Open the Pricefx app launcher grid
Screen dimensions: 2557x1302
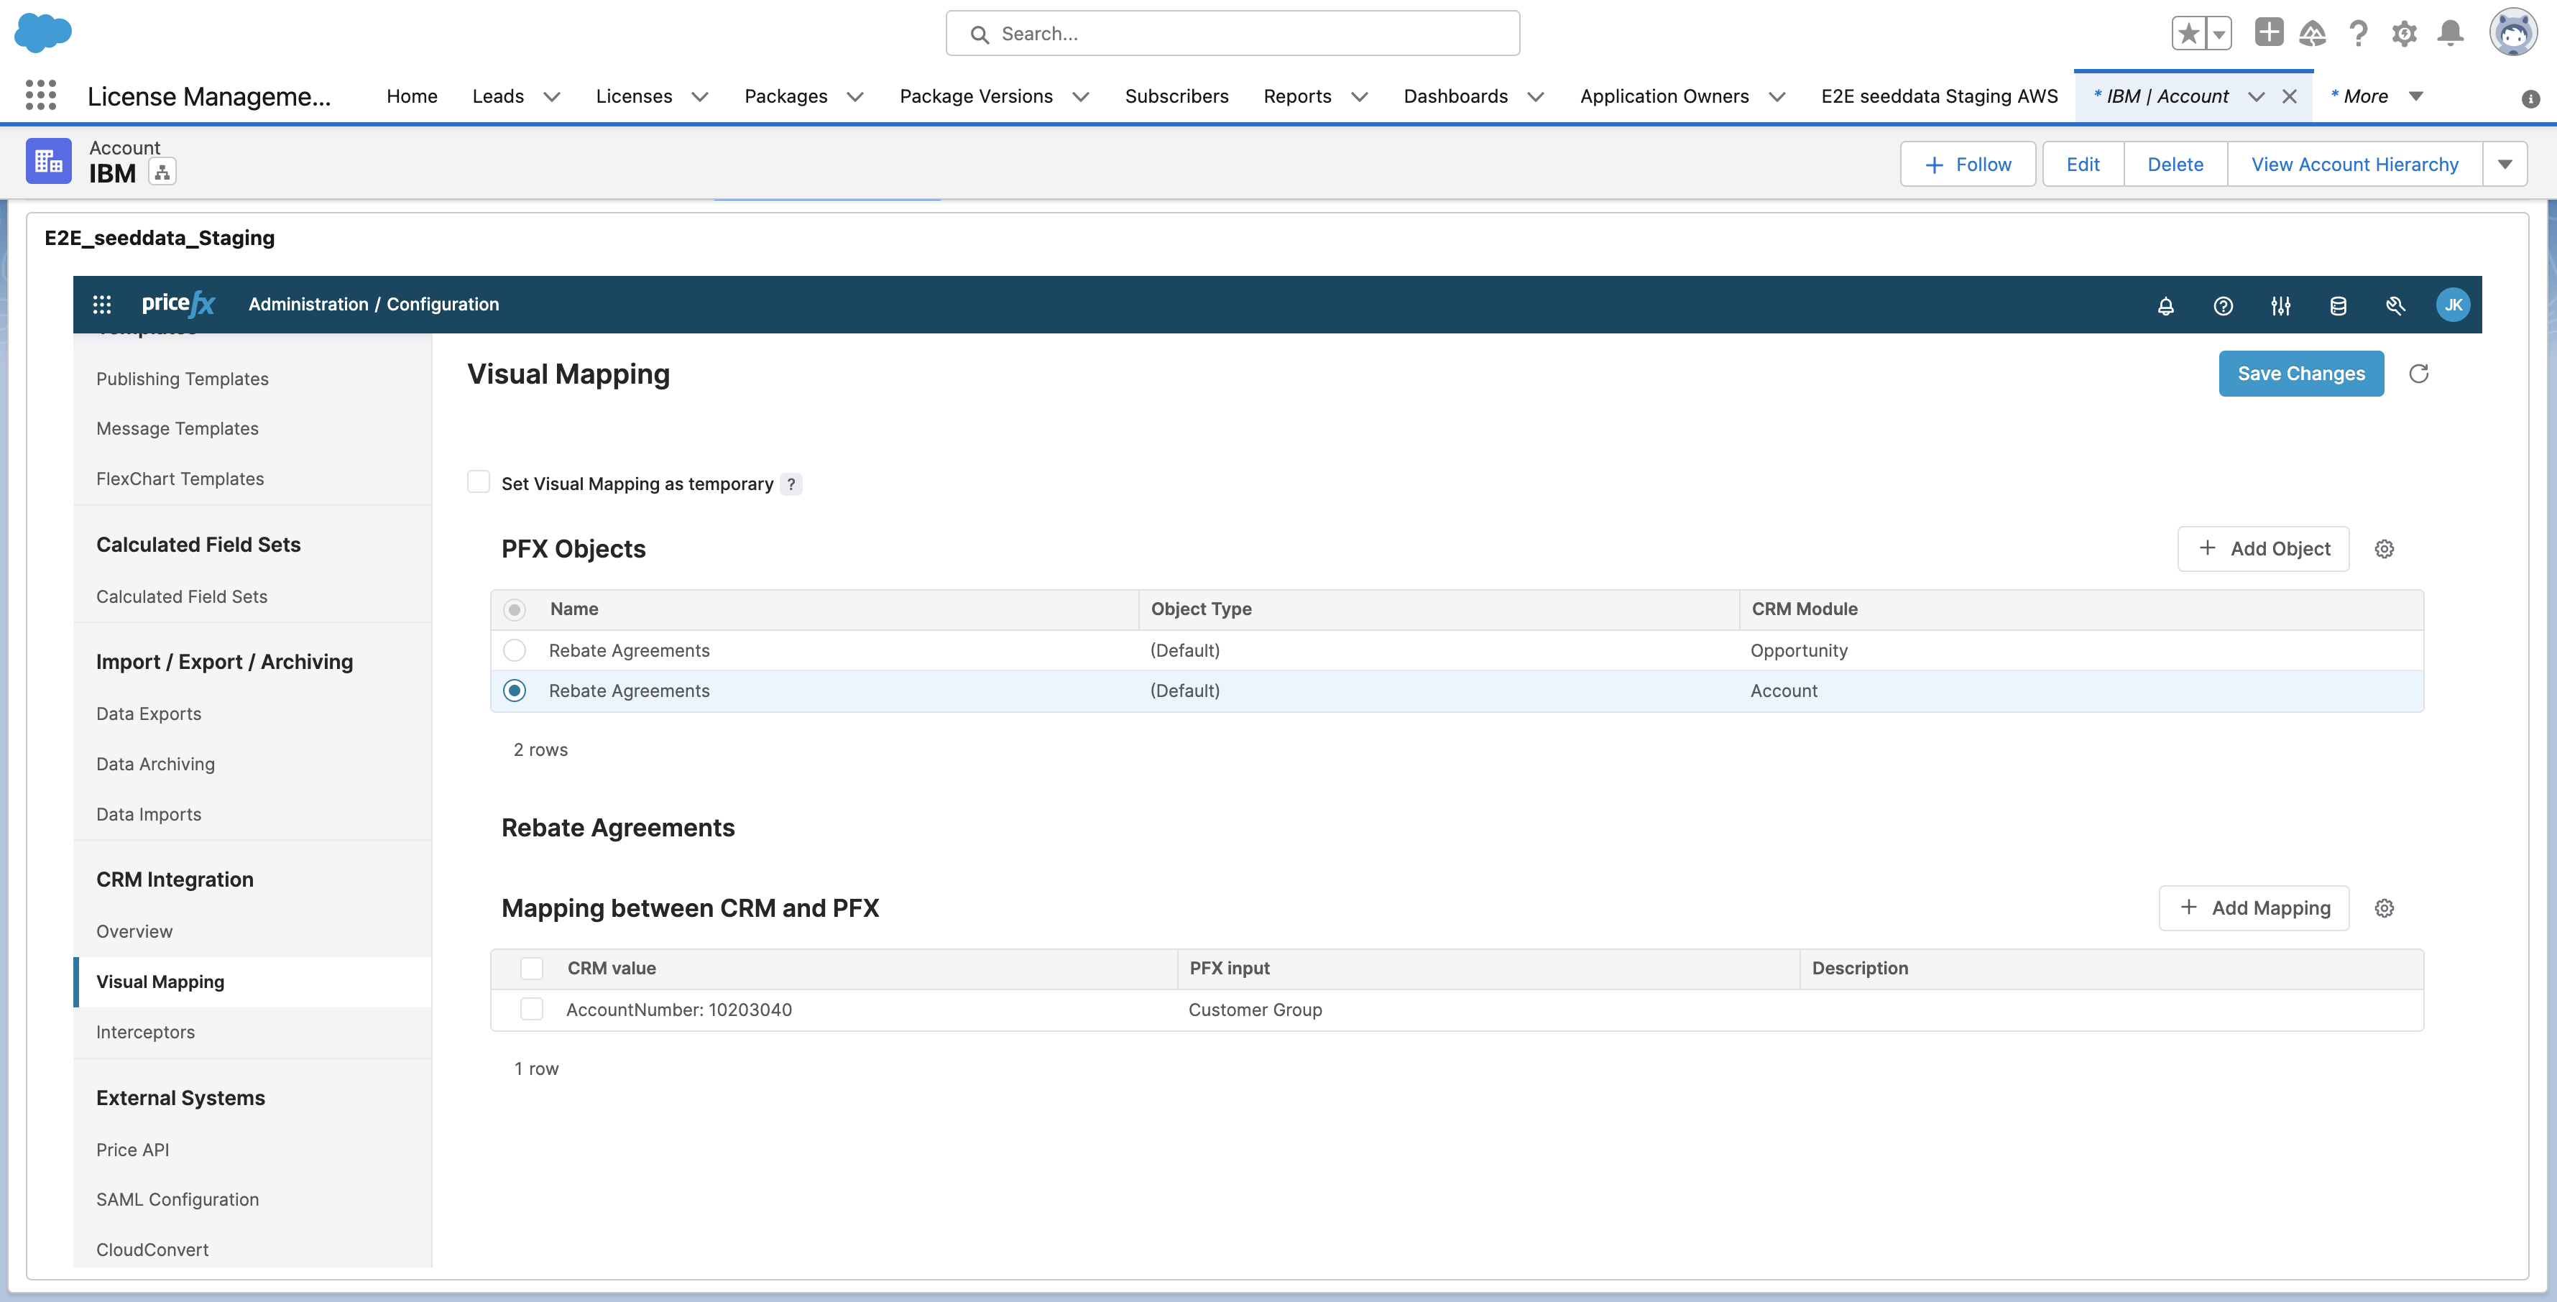click(102, 304)
